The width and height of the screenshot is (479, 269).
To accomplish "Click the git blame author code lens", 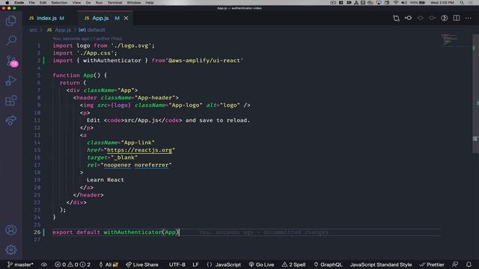I will tap(88, 39).
